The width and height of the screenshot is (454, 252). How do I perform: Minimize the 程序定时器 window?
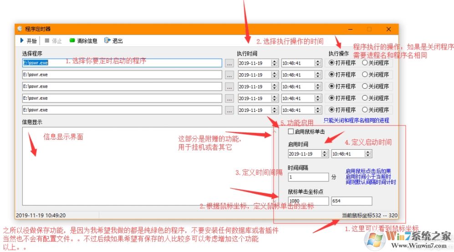tap(350, 29)
